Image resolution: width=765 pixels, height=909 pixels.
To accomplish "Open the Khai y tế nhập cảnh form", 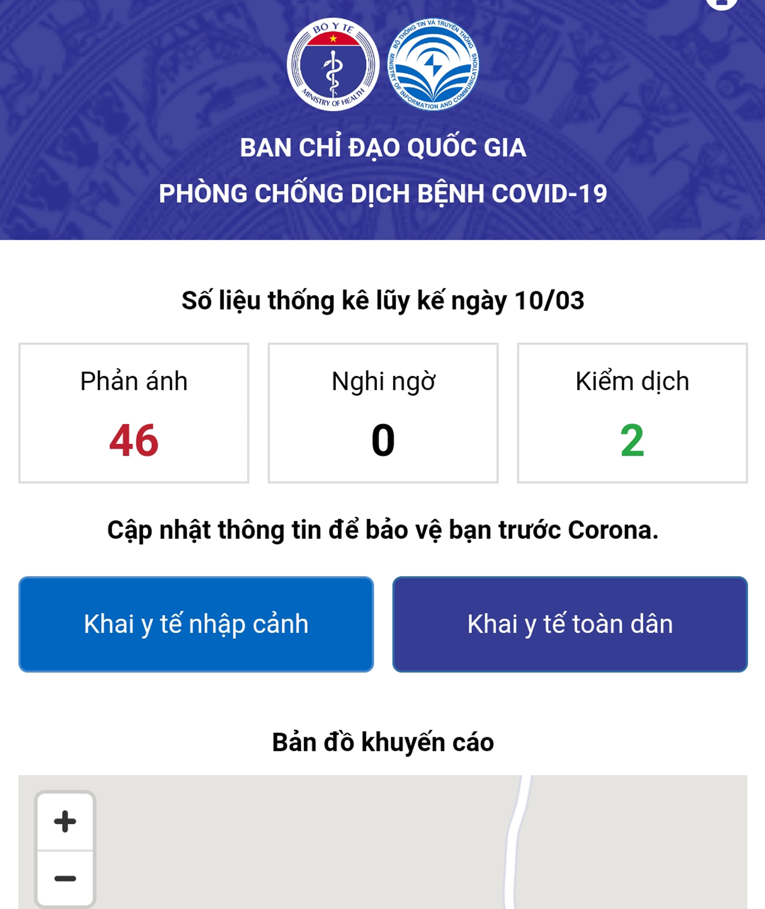I will coord(196,624).
